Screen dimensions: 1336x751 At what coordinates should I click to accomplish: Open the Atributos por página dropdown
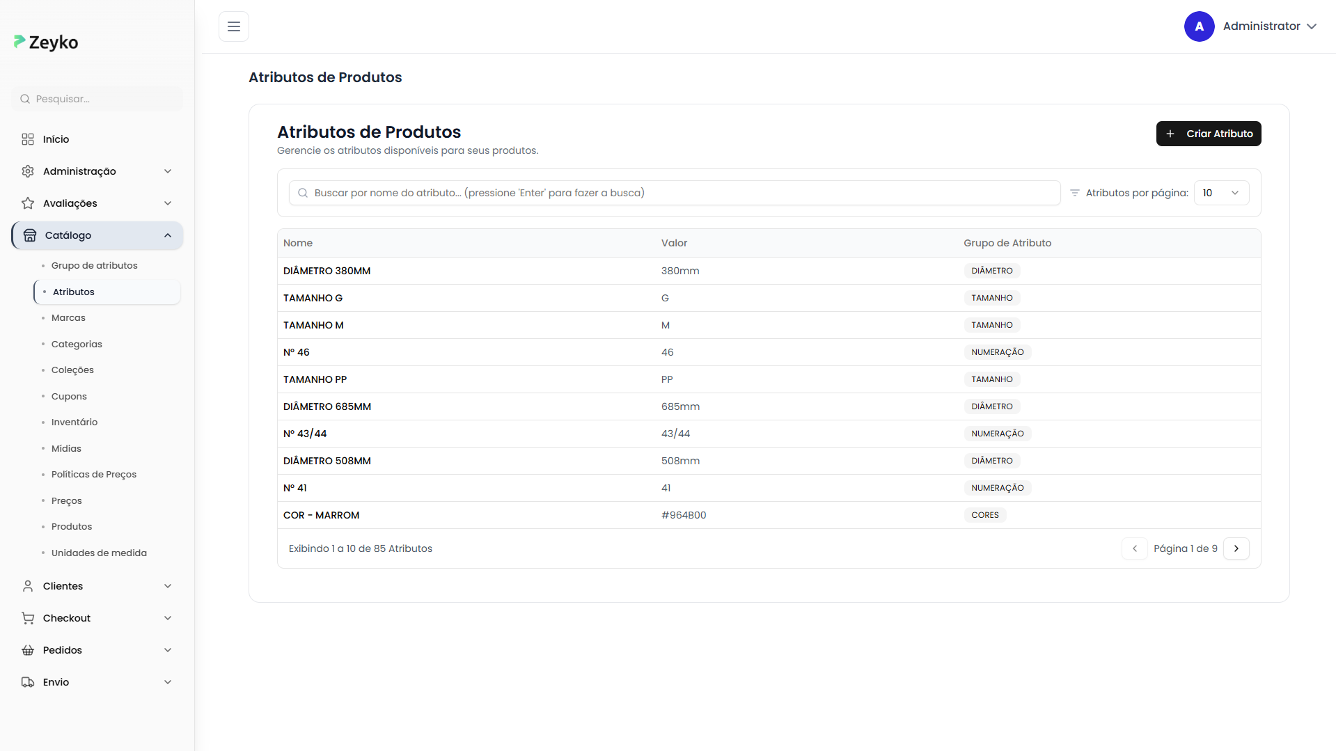click(x=1221, y=193)
